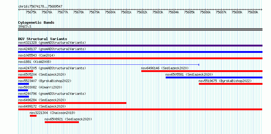Open nsv1881 (Kidd2008) variant label
Image resolution: width=271 pixels, height=134 pixels.
click(35, 62)
